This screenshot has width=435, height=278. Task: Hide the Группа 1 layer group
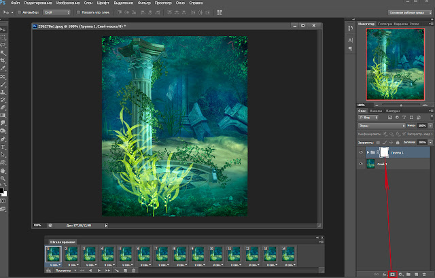(x=361, y=152)
